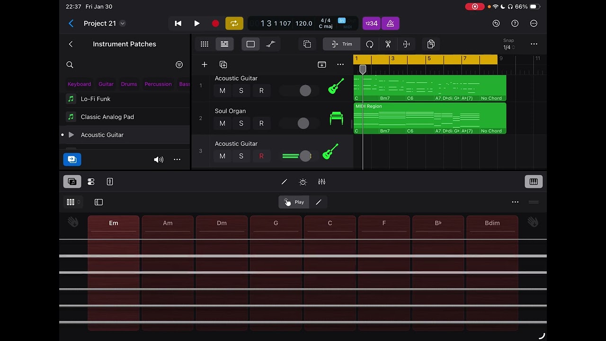Solo the Soul Organ track

point(241,123)
